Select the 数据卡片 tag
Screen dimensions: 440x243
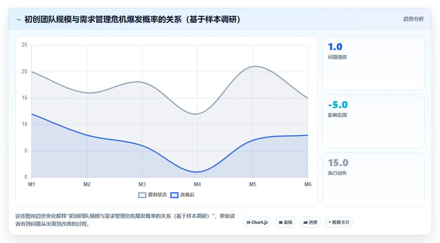339,222
